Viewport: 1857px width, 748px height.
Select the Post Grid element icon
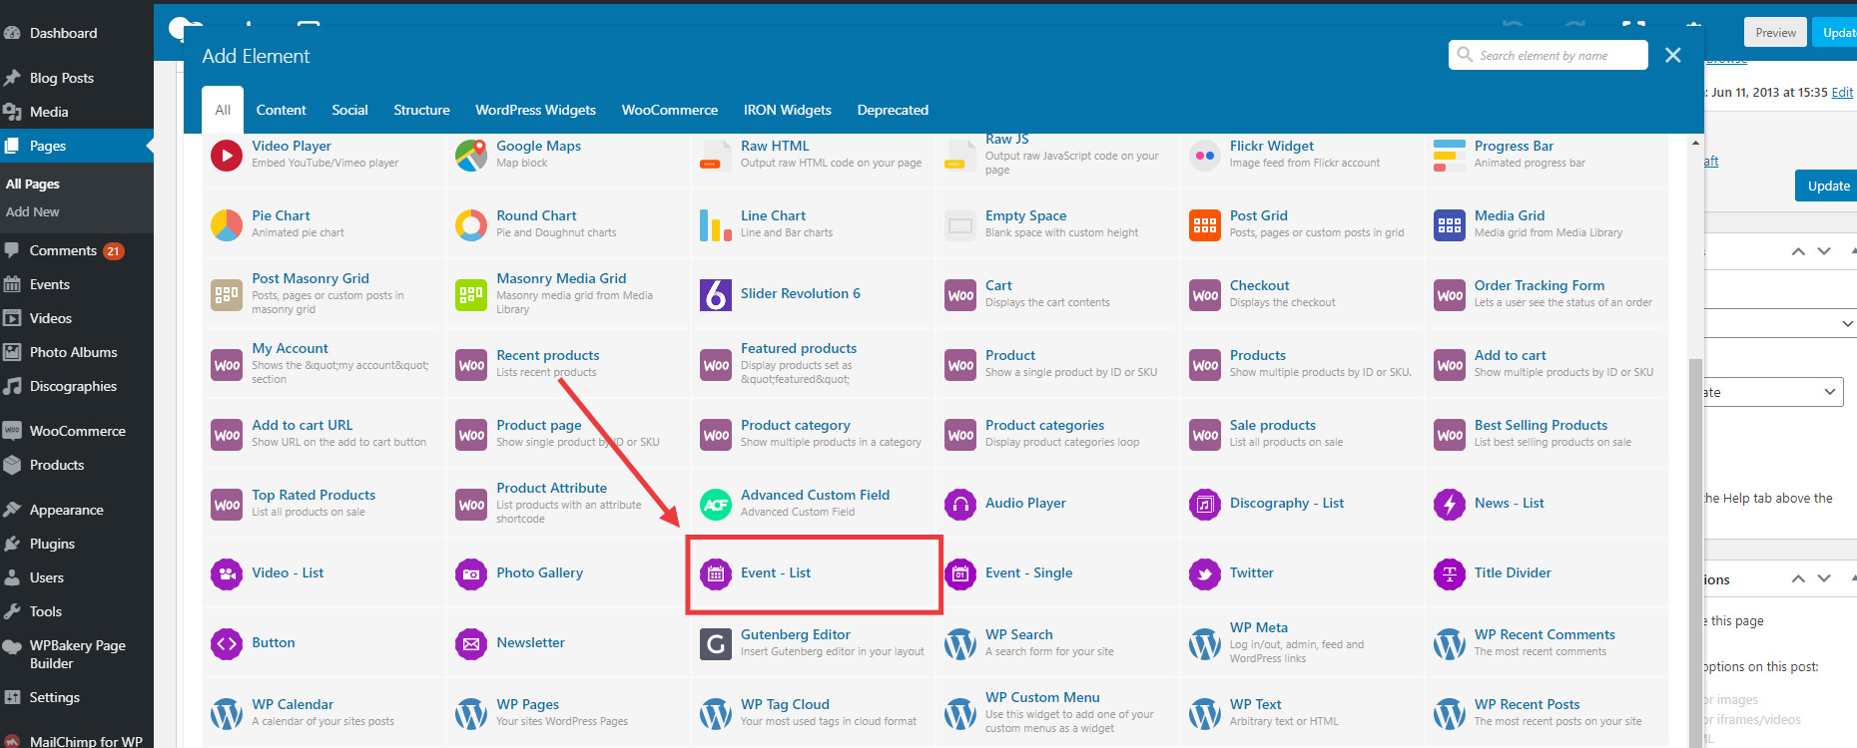pyautogui.click(x=1205, y=225)
